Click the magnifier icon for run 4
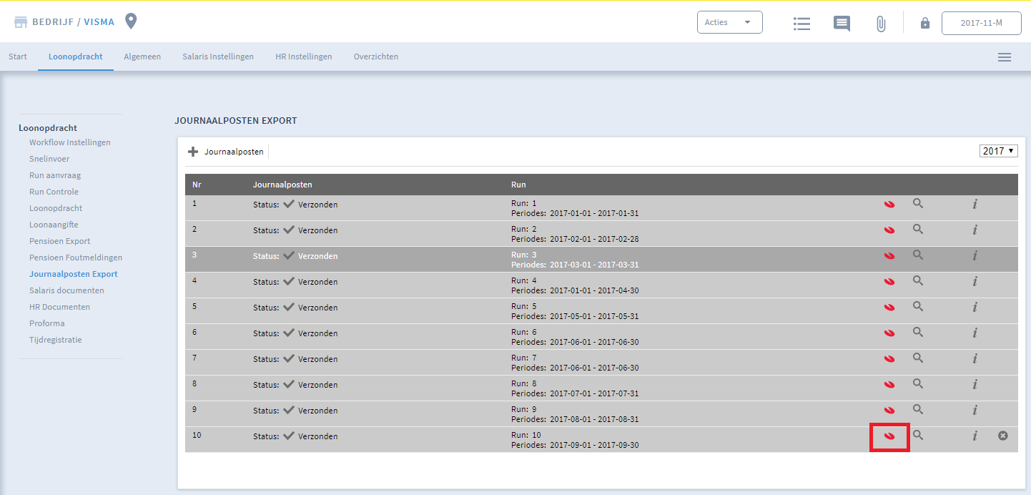This screenshot has width=1031, height=495. (x=918, y=281)
